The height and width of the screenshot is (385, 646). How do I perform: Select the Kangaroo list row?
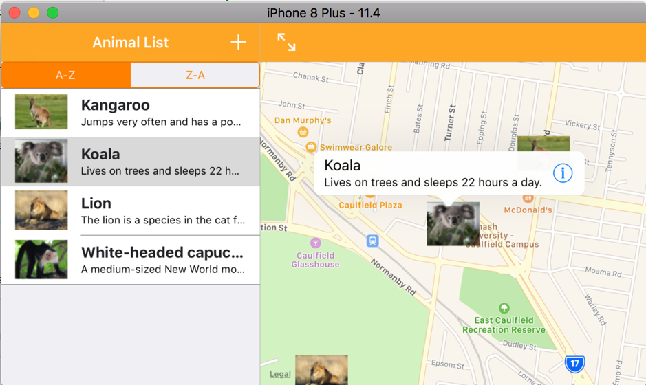pyautogui.click(x=131, y=113)
